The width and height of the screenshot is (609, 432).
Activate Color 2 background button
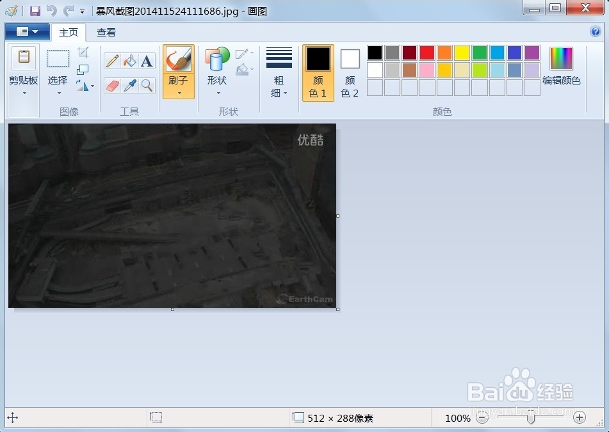[350, 73]
